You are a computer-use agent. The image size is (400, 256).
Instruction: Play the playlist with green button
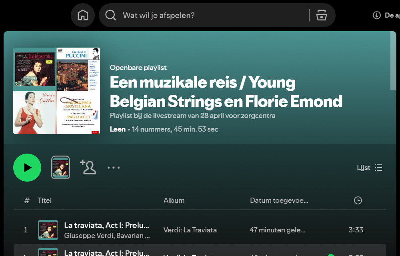[x=27, y=168]
